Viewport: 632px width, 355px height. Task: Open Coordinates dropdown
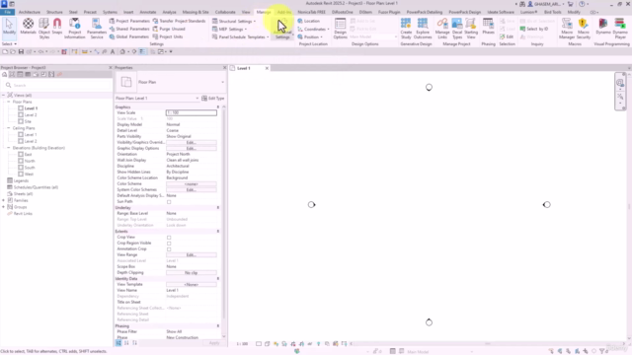pyautogui.click(x=313, y=29)
